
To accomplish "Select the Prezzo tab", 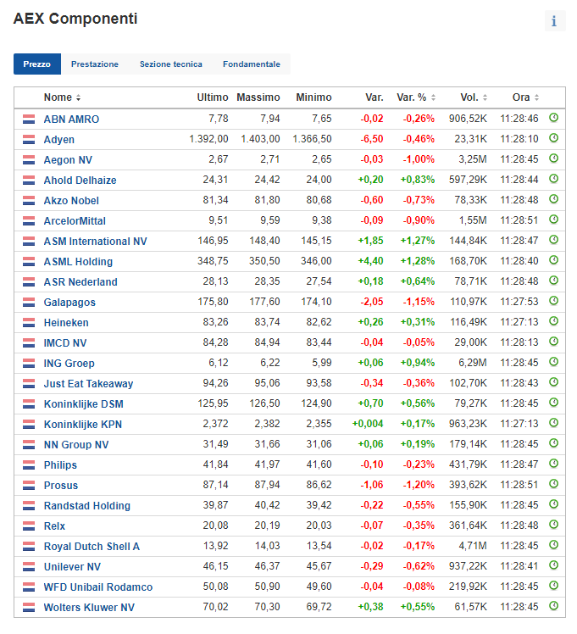I will click(36, 64).
